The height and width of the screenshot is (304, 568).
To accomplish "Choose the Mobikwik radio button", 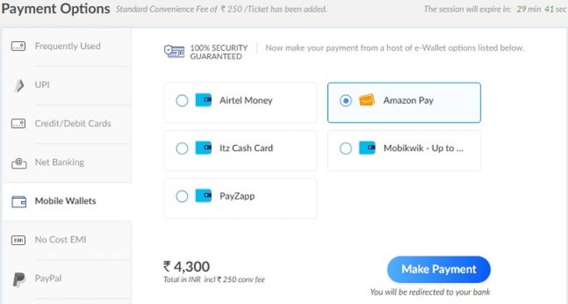I will tap(346, 148).
